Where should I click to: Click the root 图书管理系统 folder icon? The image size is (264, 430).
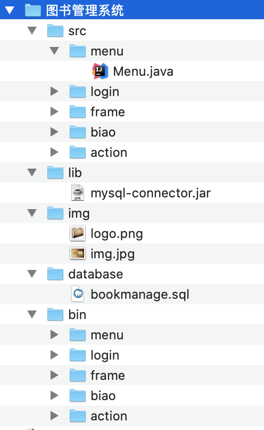[x=33, y=10]
